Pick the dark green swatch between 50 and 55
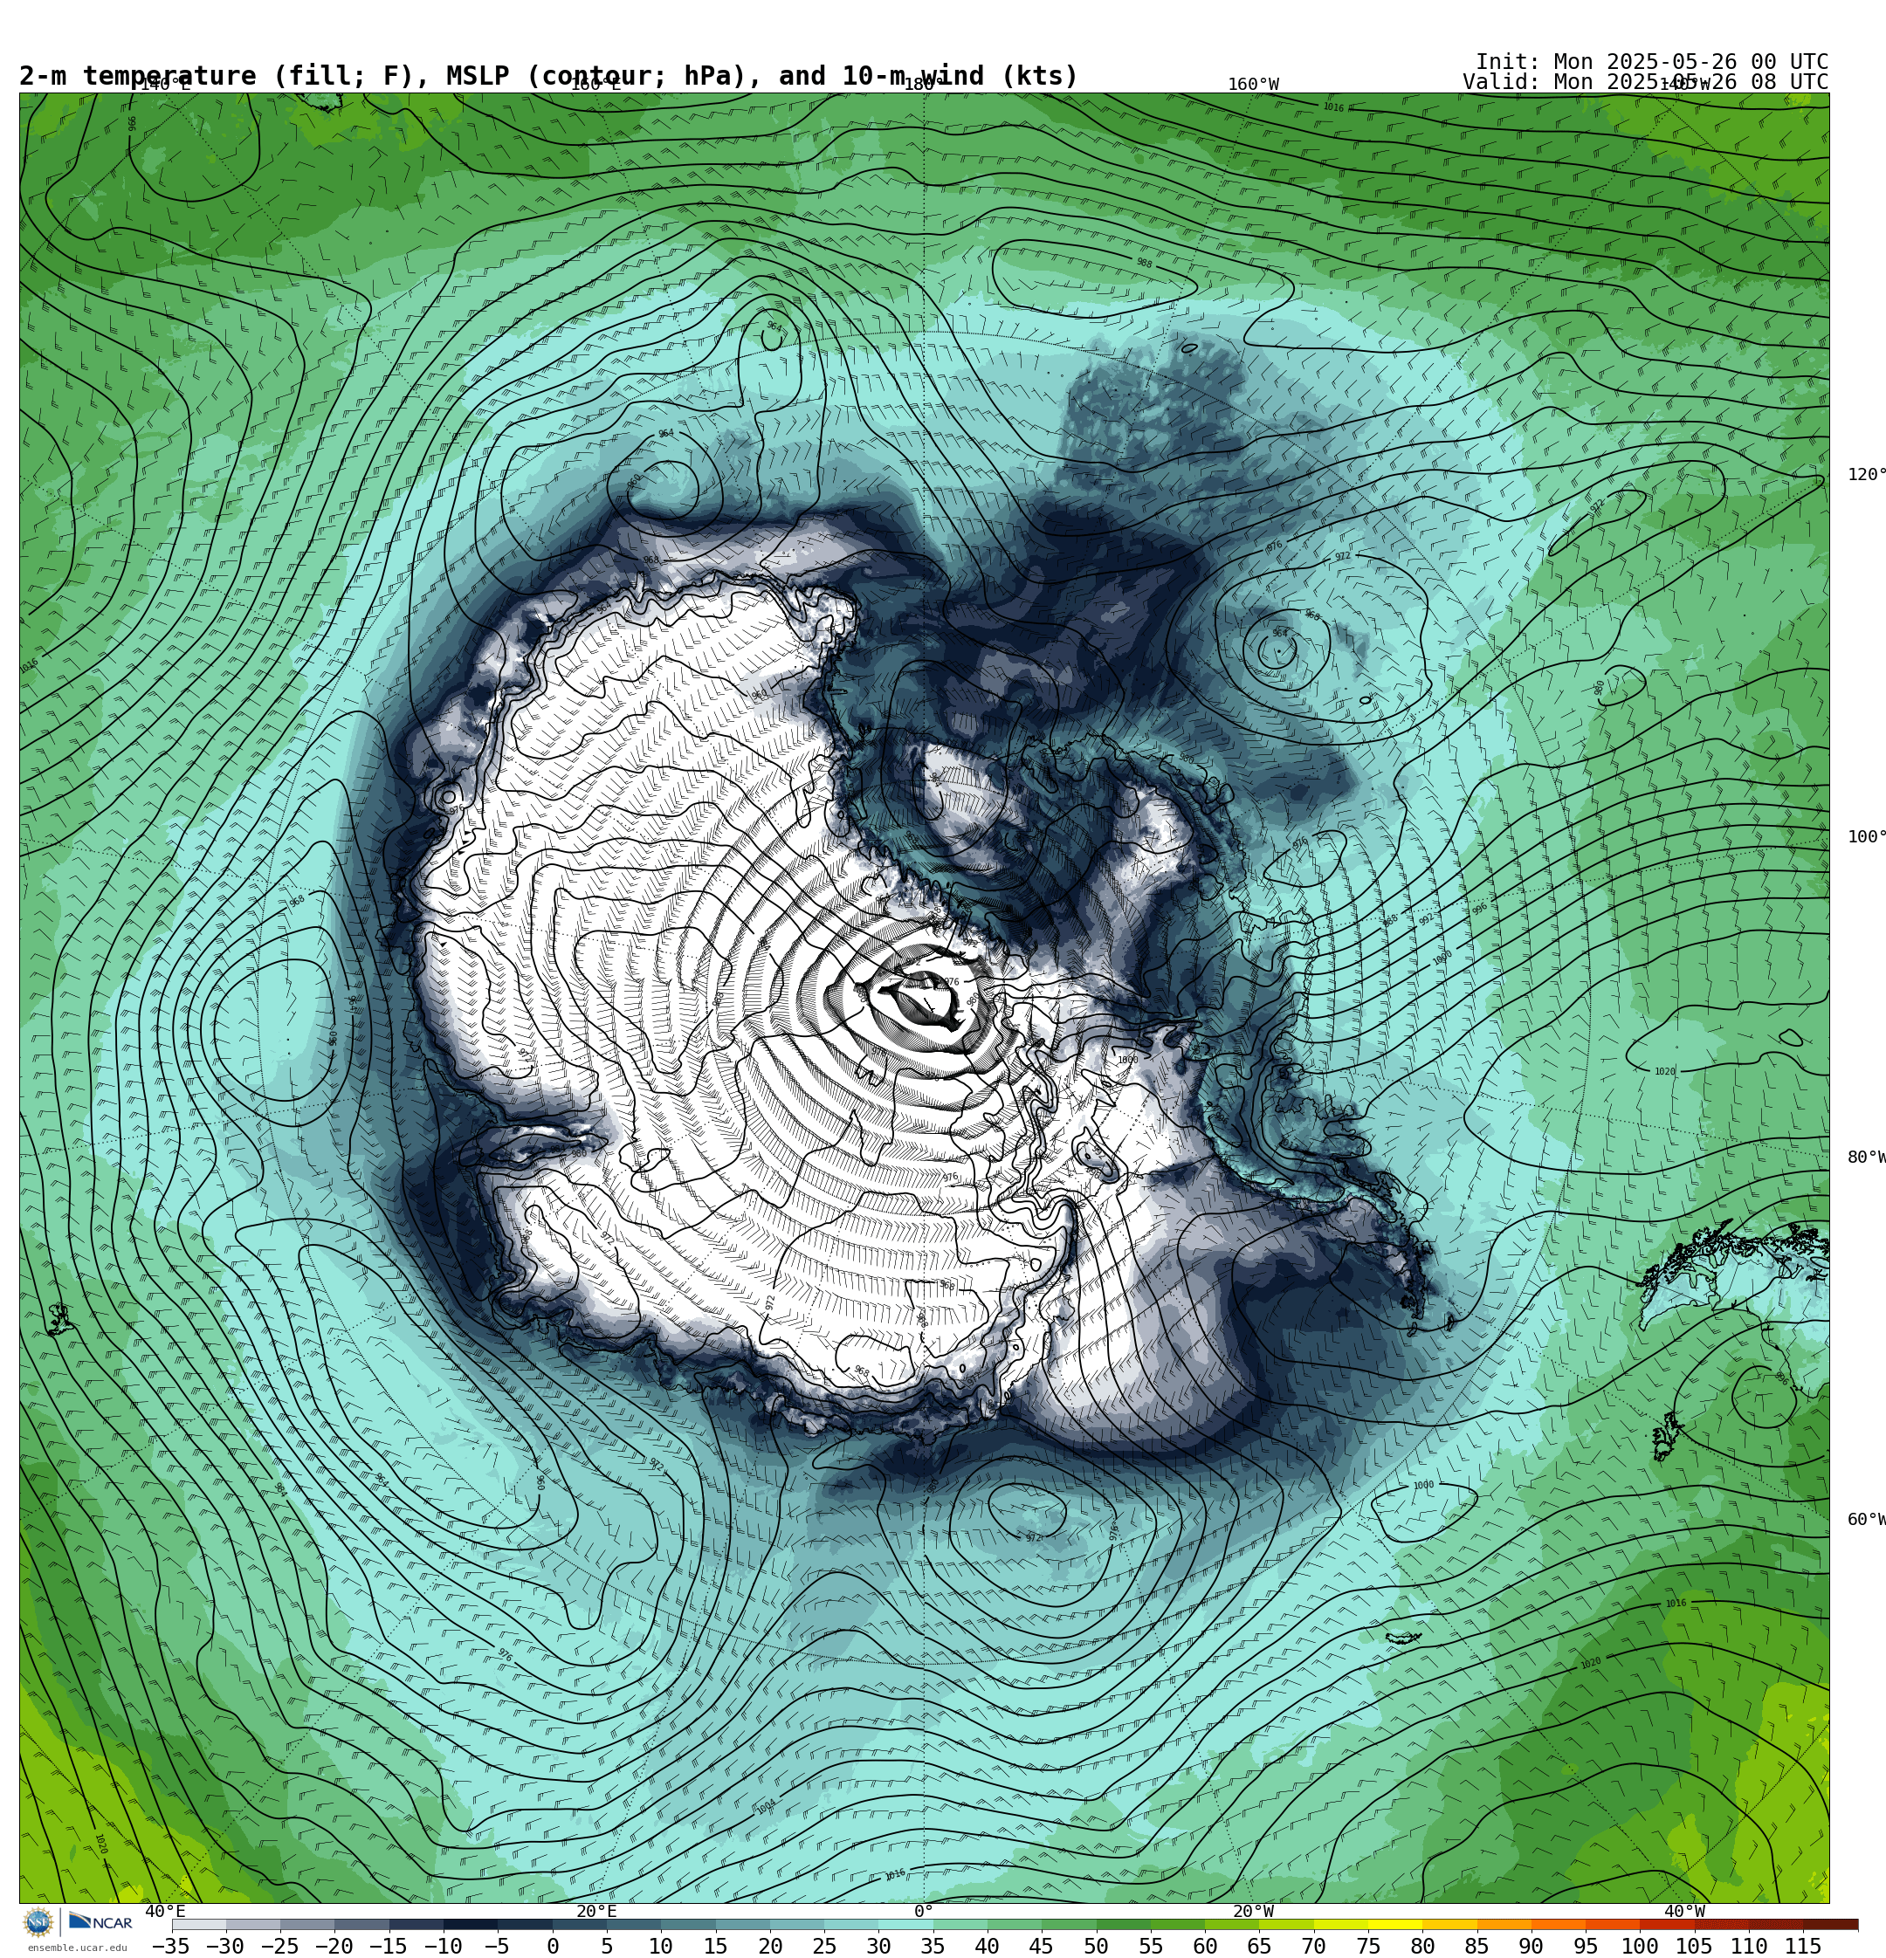 click(1124, 1925)
